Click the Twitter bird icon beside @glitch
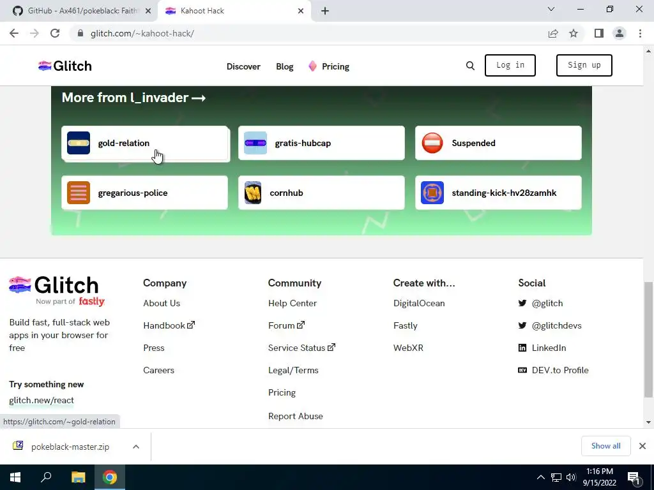The height and width of the screenshot is (490, 654). 522,303
